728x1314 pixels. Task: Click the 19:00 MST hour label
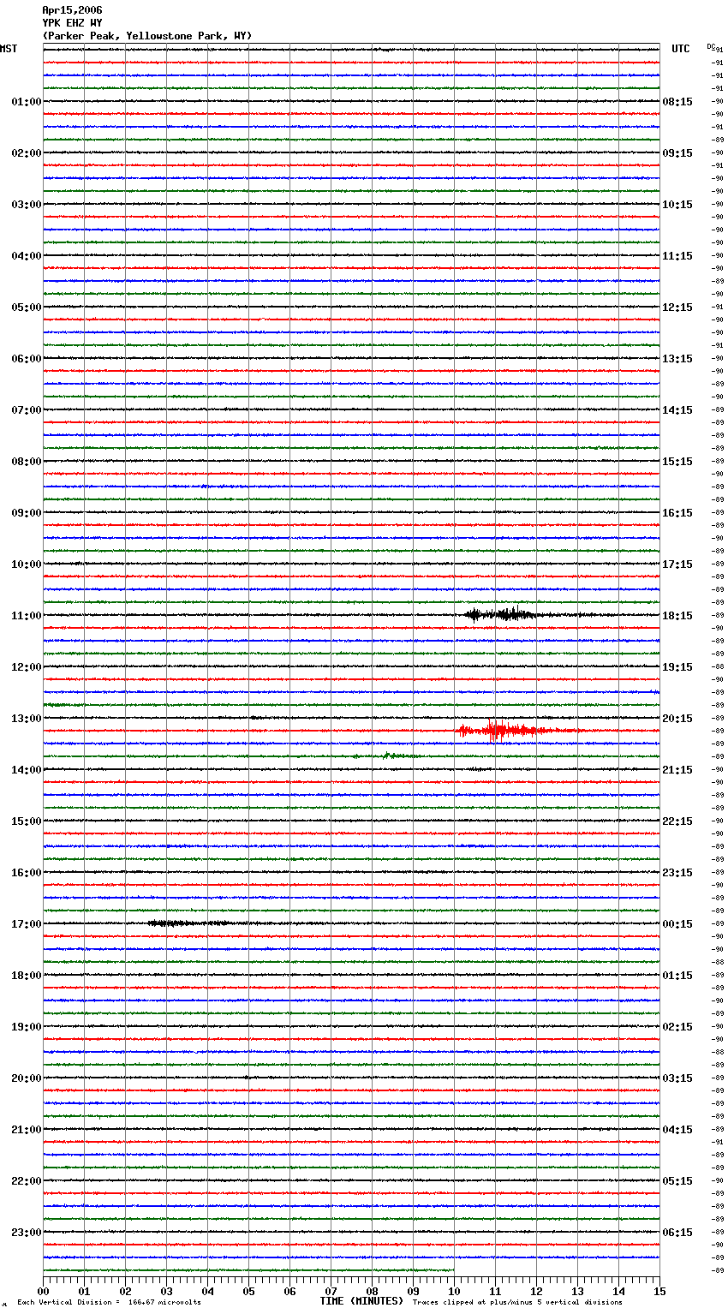[x=26, y=1027]
